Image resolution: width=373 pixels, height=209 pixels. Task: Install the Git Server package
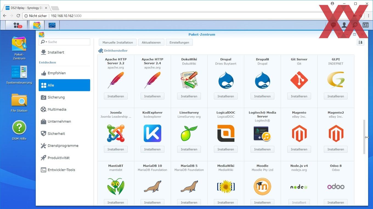[299, 96]
